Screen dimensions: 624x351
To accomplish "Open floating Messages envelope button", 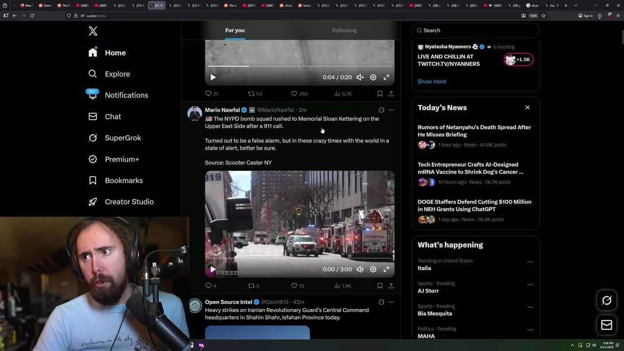I will (606, 325).
